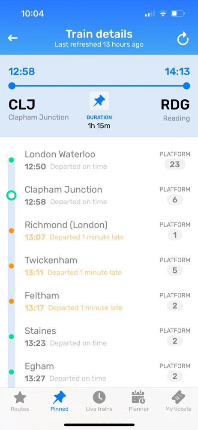
Task: Open the Routes star tab
Action: pyautogui.click(x=20, y=401)
